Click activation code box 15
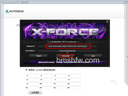Viewport: 128px width, 96px height. tap(61, 88)
